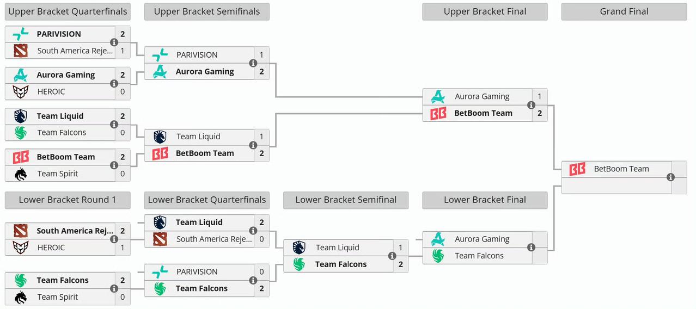Click the HEROIC logo in Lower Bracket Round 1
Viewport: 696px width, 309px height.
[21, 248]
